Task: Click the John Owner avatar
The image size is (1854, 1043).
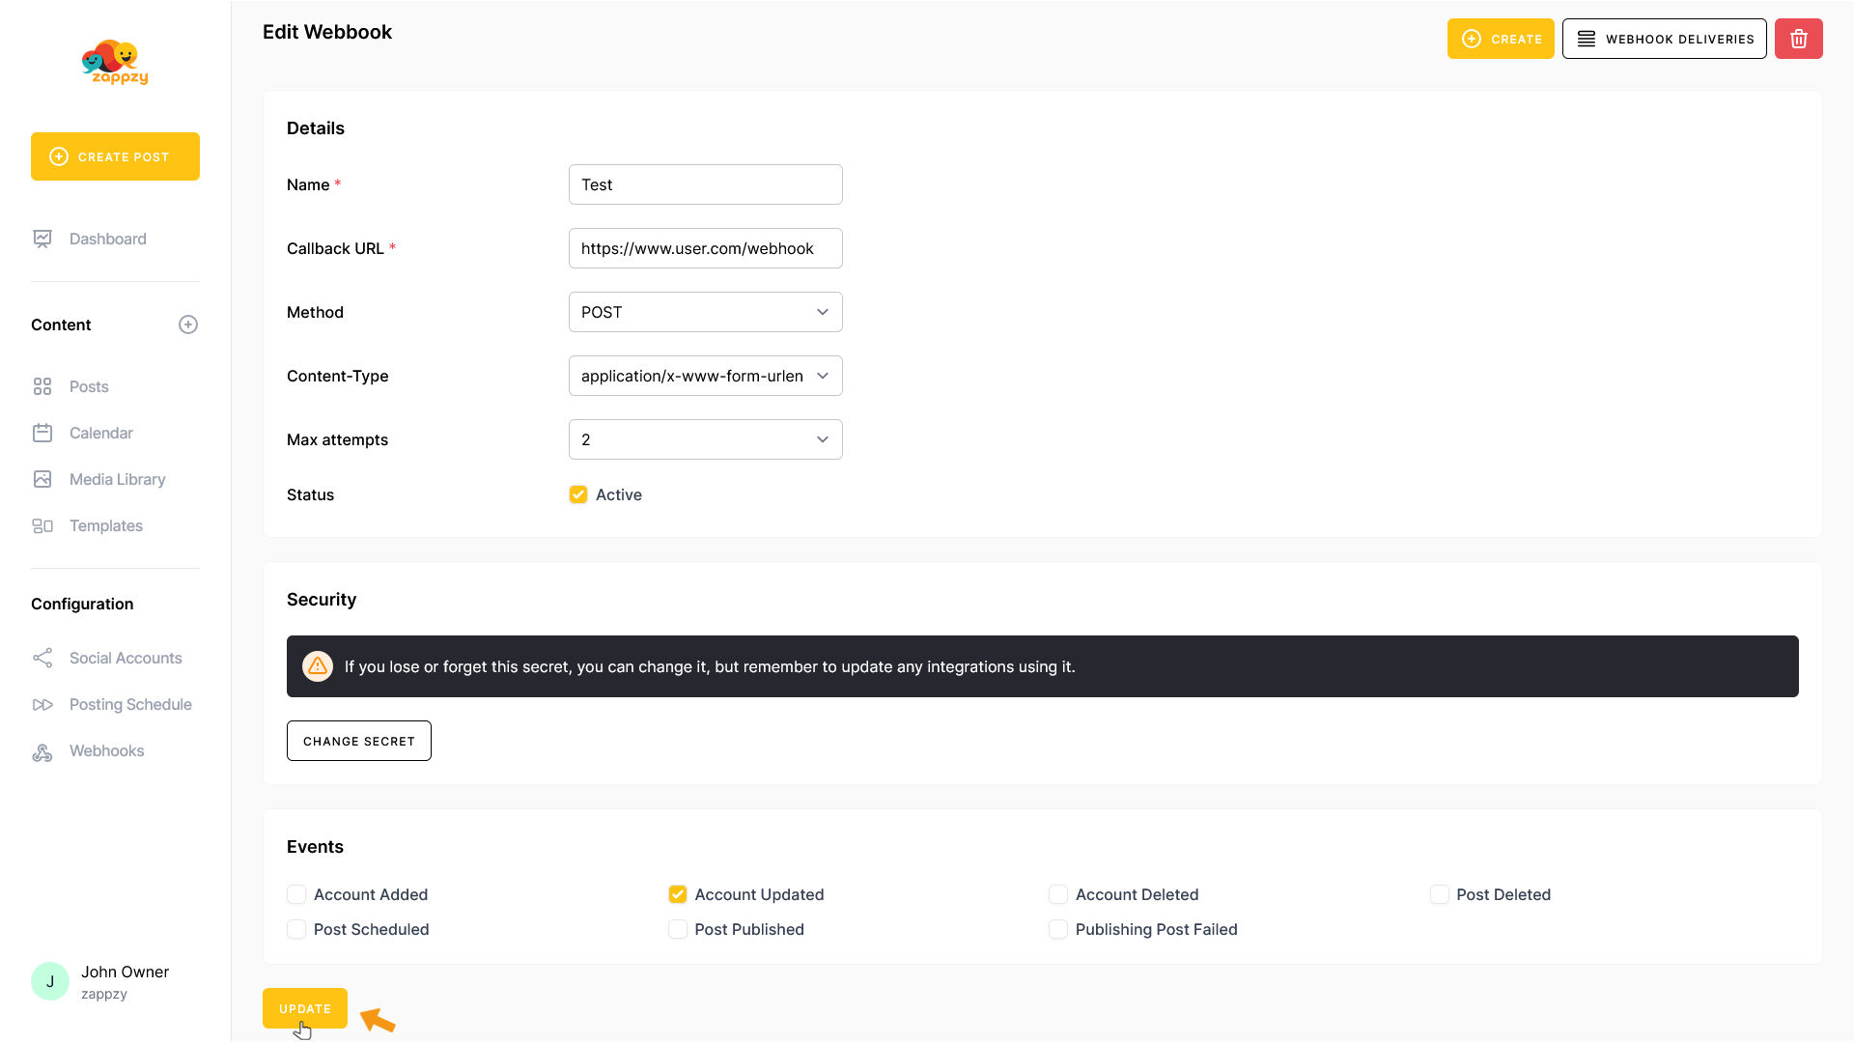Action: pyautogui.click(x=50, y=981)
